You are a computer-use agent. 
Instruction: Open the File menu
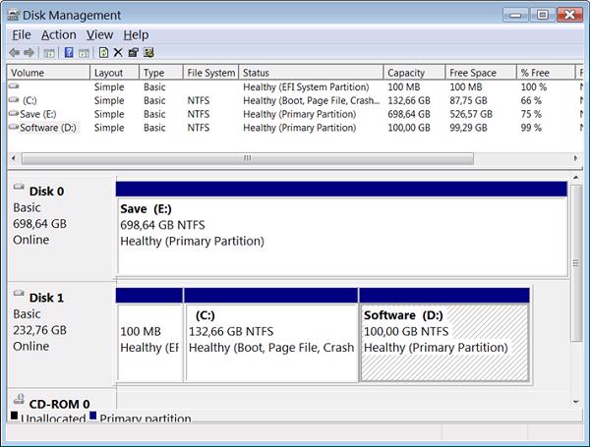pos(22,34)
